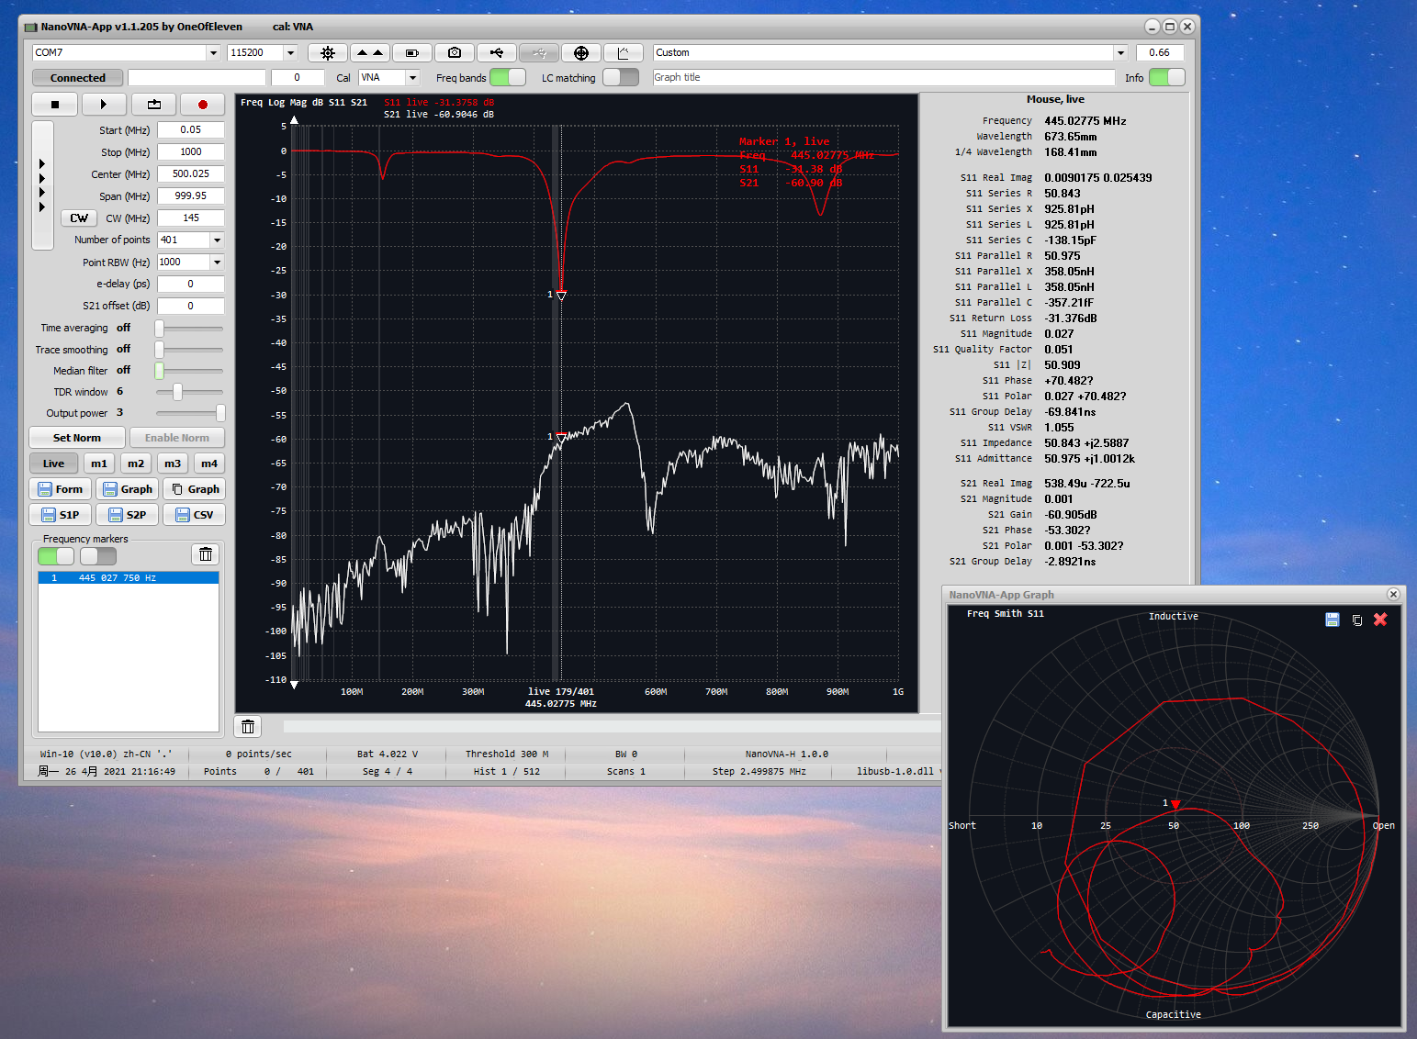Open the 115200 baud rate dropdown

[x=290, y=53]
